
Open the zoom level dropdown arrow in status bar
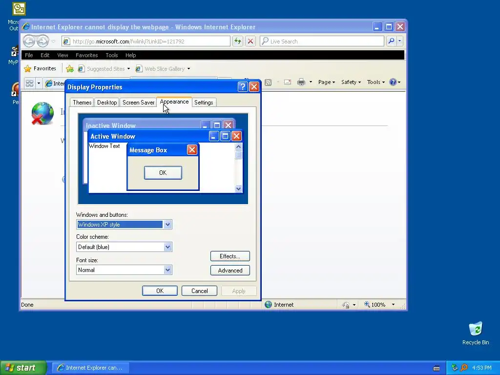[x=393, y=305]
